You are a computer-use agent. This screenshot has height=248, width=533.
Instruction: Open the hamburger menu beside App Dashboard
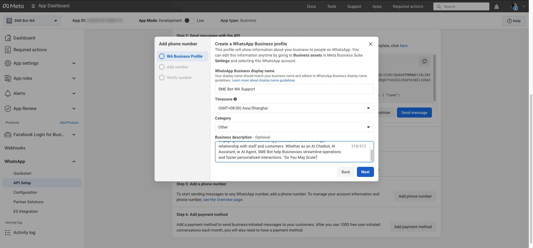[x=33, y=6]
